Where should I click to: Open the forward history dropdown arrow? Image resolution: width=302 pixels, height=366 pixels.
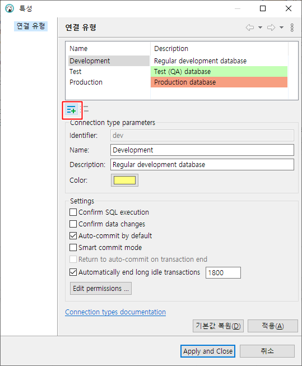pos(281,27)
